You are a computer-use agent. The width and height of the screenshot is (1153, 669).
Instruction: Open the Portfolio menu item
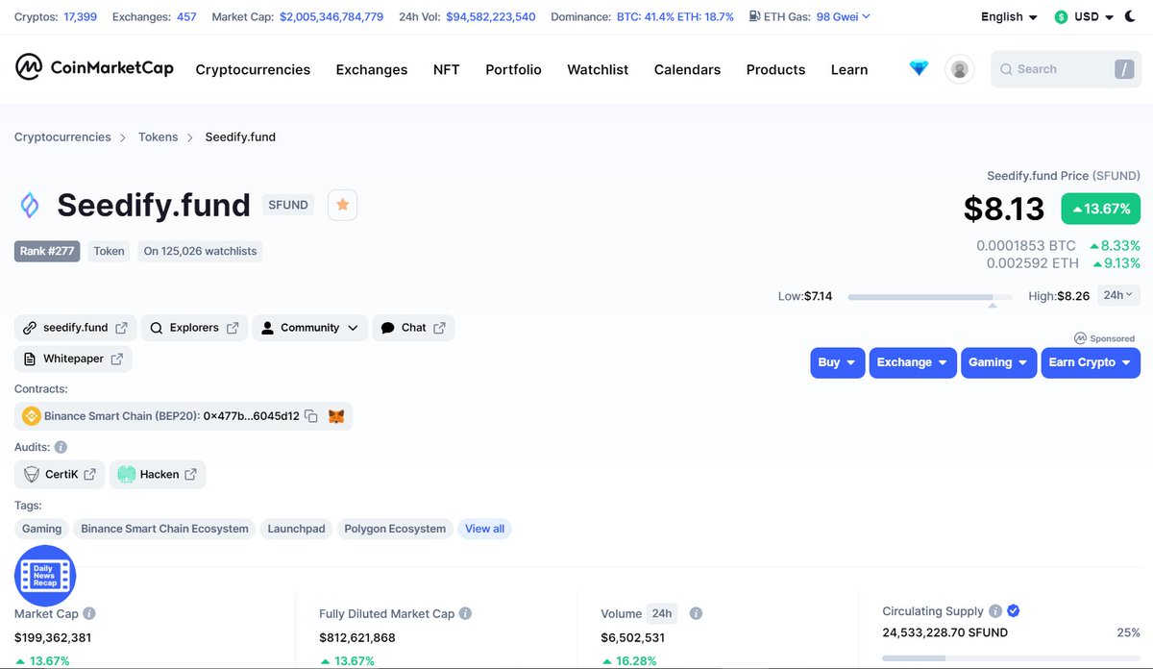[513, 69]
